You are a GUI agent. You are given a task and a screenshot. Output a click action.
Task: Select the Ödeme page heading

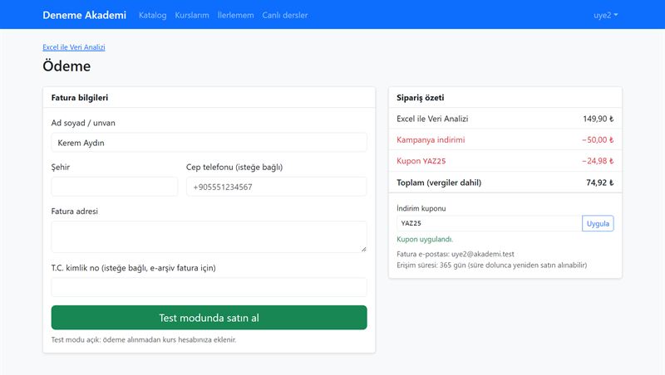click(66, 66)
